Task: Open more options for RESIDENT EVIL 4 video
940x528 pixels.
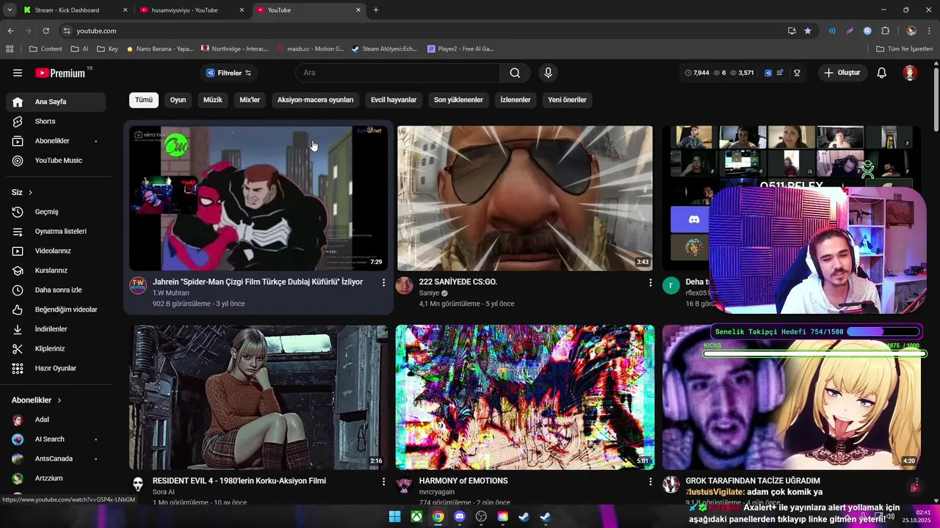Action: (383, 482)
